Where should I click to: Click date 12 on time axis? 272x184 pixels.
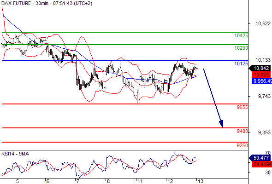point(170,181)
